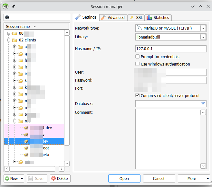Expand the folder starting with 'ie'

pos(14,67)
